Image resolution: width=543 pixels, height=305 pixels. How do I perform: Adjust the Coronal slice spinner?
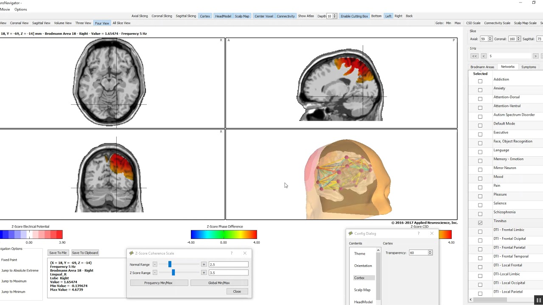tap(519, 39)
